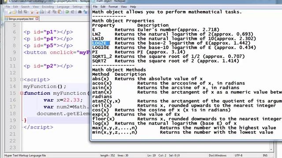
Task: Click the <p id="p2"> line of code
Action: click(48, 66)
